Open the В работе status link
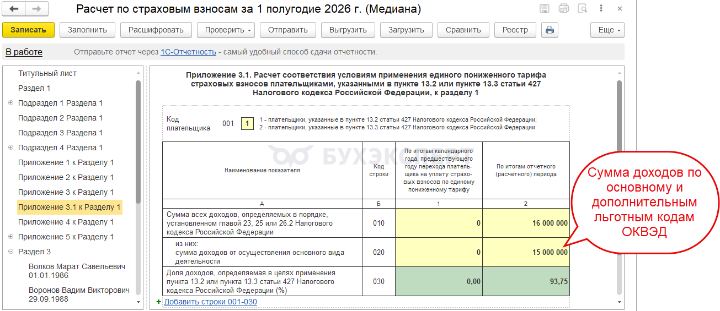The width and height of the screenshot is (720, 311). click(x=24, y=52)
